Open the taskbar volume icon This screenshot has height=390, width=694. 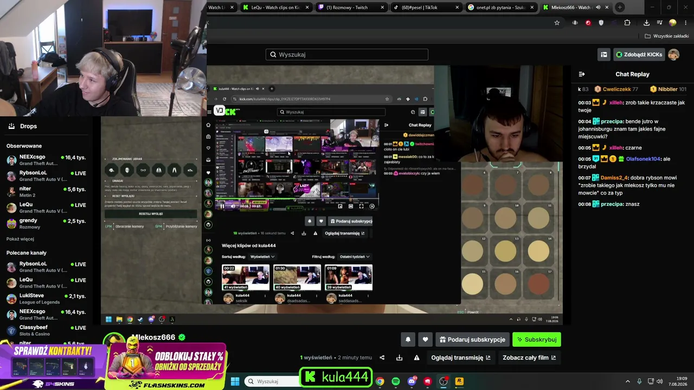(x=659, y=381)
